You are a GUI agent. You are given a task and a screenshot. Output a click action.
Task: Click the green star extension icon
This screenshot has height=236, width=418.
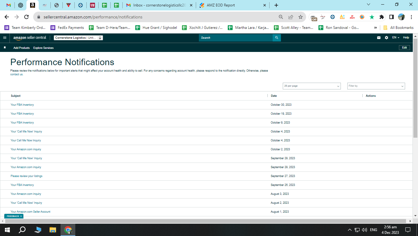click(372, 17)
